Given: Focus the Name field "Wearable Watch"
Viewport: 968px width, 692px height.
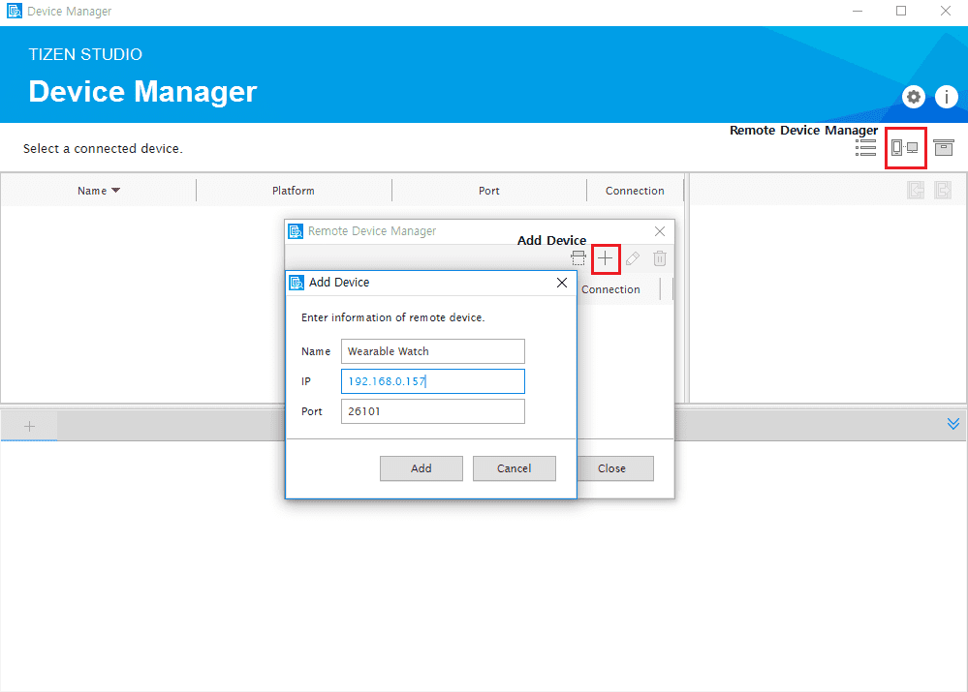Looking at the screenshot, I should point(432,351).
